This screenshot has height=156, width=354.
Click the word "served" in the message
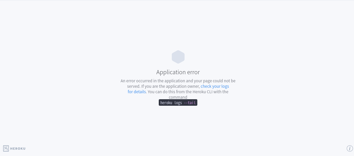click(133, 86)
